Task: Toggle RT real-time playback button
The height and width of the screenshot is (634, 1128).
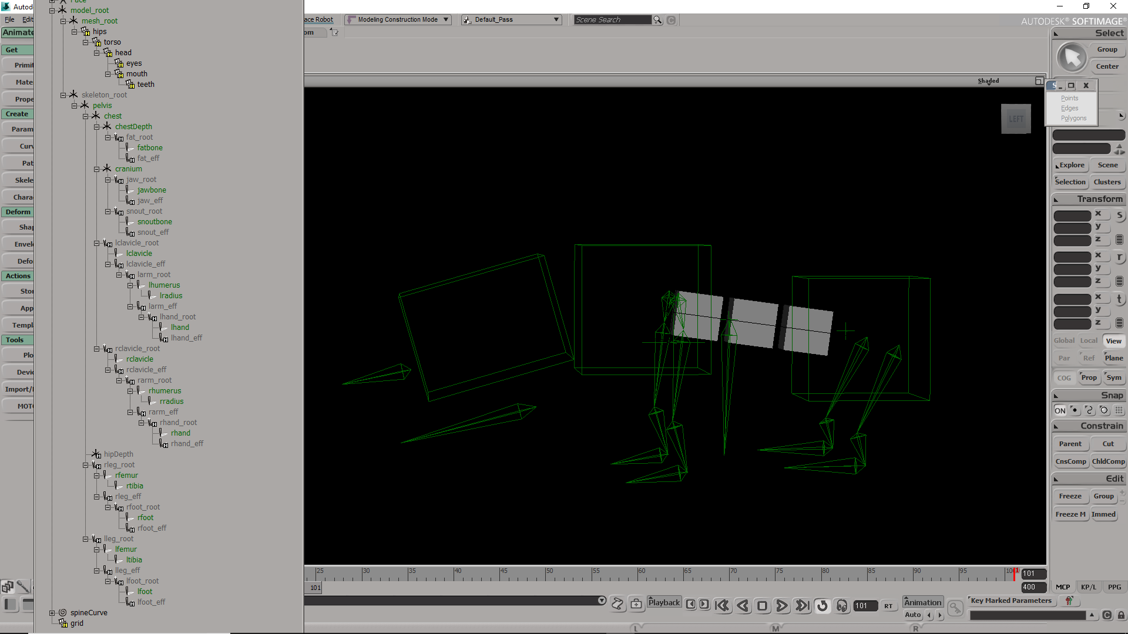Action: [888, 606]
